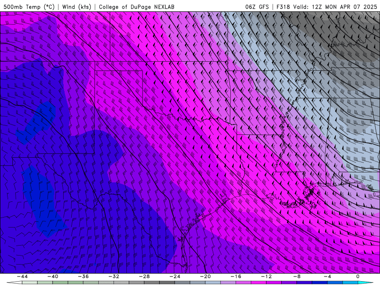Viewport: 380px width, 285px height.
Task: Click the -8 legend value
Action: 297,276
